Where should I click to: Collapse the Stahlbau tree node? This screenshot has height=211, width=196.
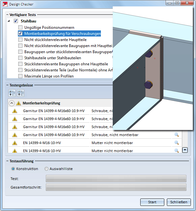[9, 21]
